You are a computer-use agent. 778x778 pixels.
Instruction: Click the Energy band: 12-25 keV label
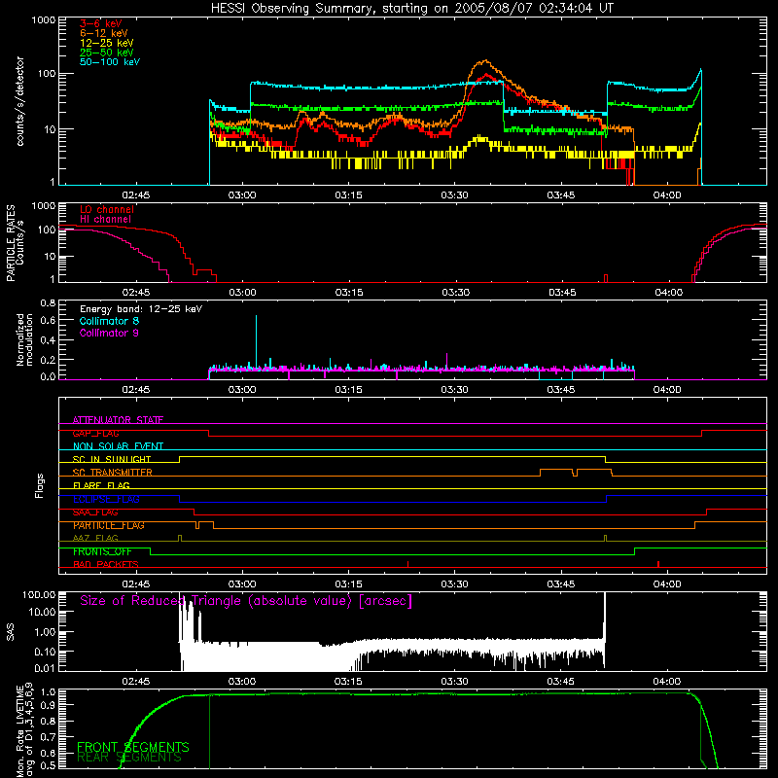(141, 309)
